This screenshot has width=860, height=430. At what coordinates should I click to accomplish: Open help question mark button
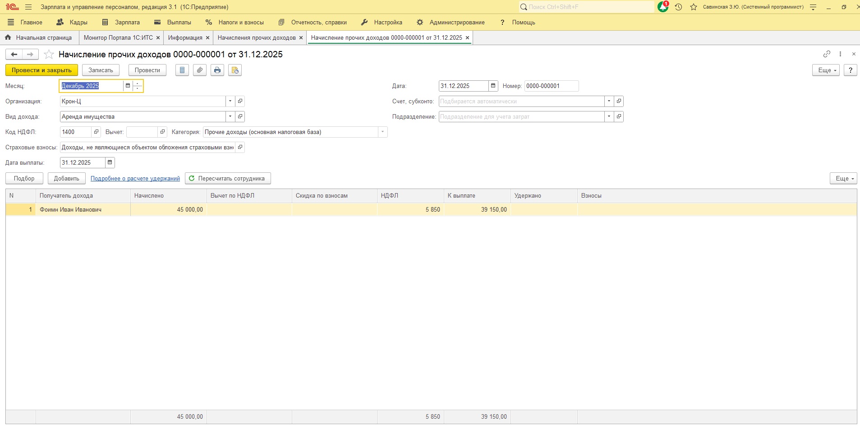[x=850, y=70]
